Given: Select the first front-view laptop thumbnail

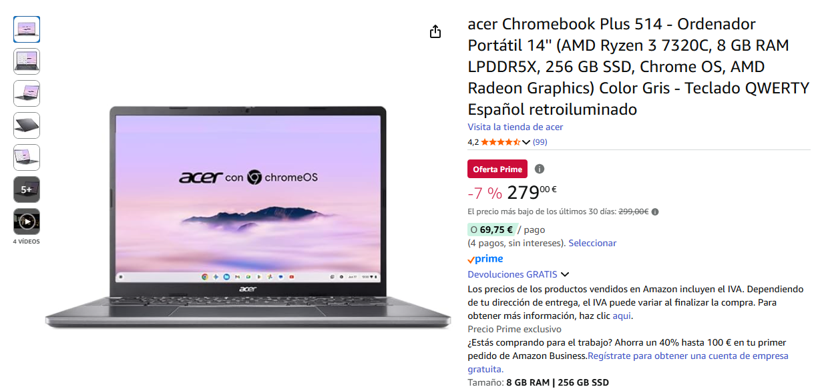Looking at the screenshot, I should pyautogui.click(x=27, y=29).
